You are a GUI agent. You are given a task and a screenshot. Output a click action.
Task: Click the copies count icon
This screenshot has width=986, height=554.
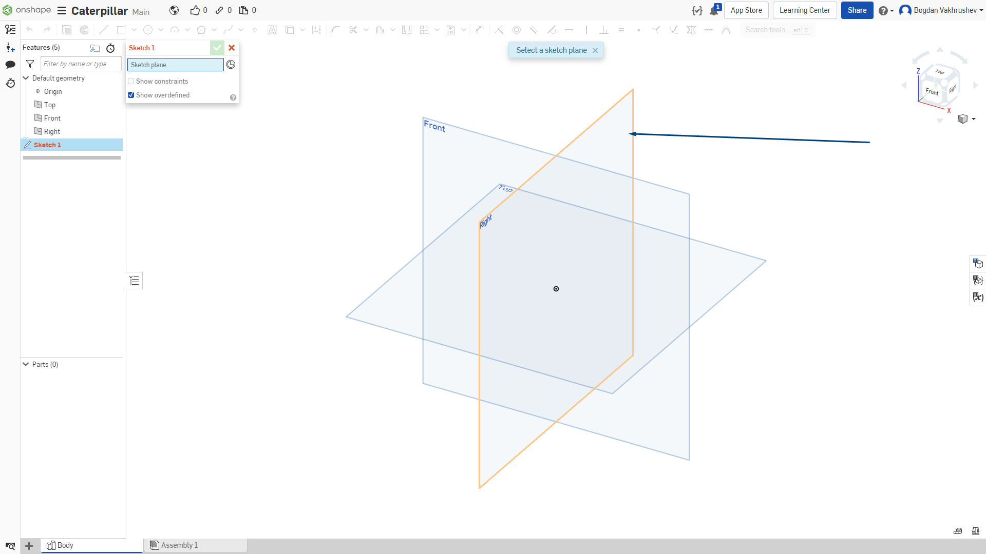pyautogui.click(x=243, y=10)
